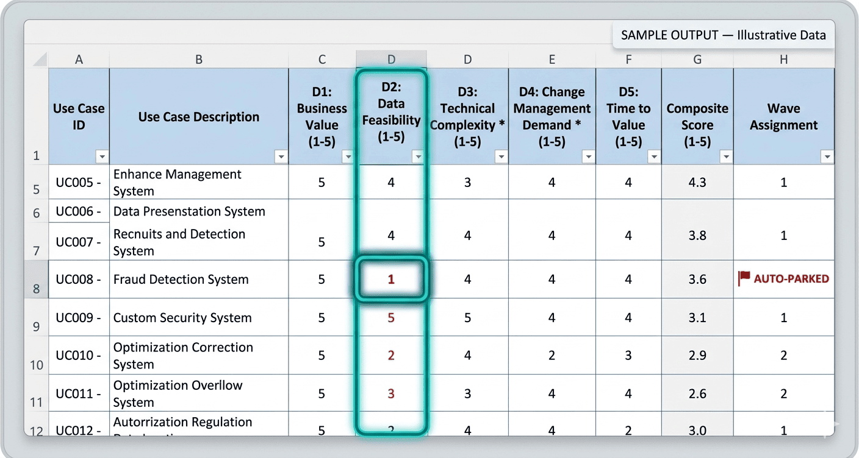Open the Composite Score filter dropdown
Image resolution: width=859 pixels, height=458 pixels.
[x=726, y=157]
